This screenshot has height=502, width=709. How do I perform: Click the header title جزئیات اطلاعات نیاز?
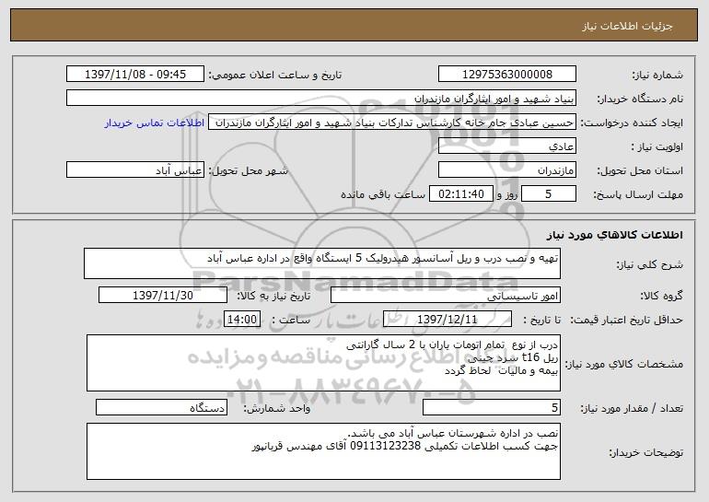point(627,26)
